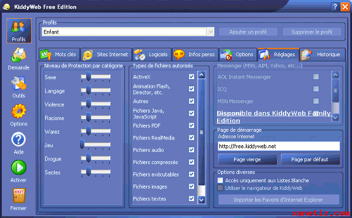Switch to the Sites Internet tab
This screenshot has width=352, height=218.
[x=106, y=54]
